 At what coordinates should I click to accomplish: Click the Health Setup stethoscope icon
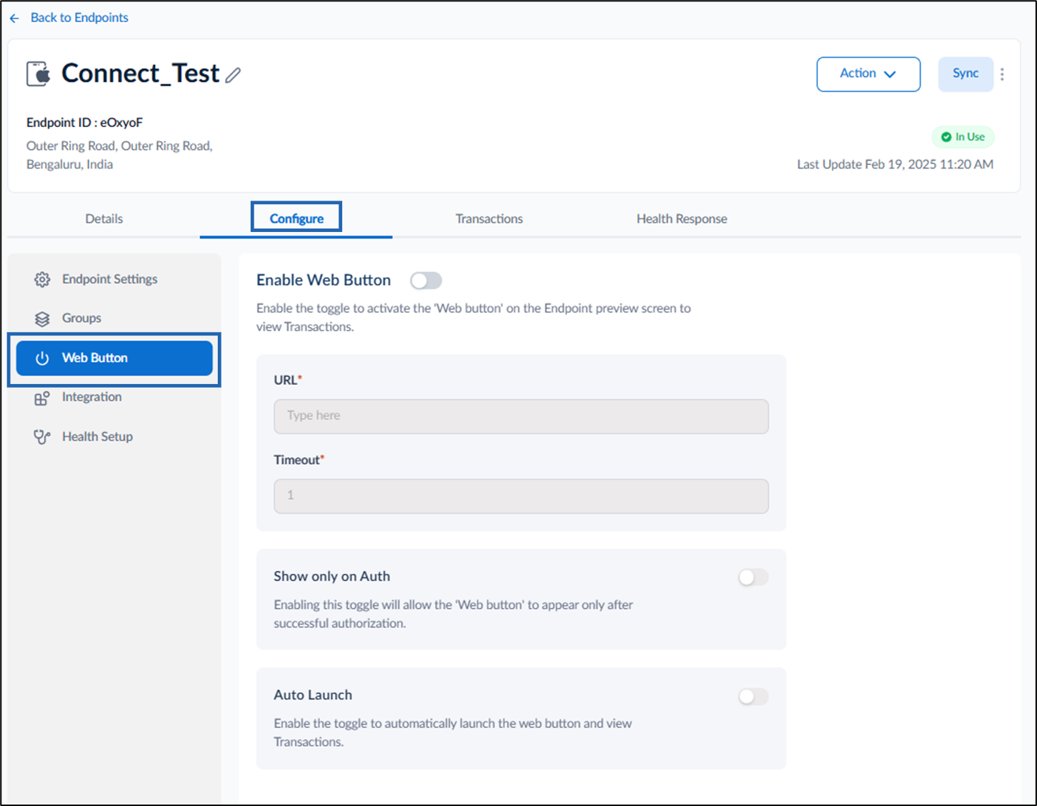pyautogui.click(x=42, y=437)
